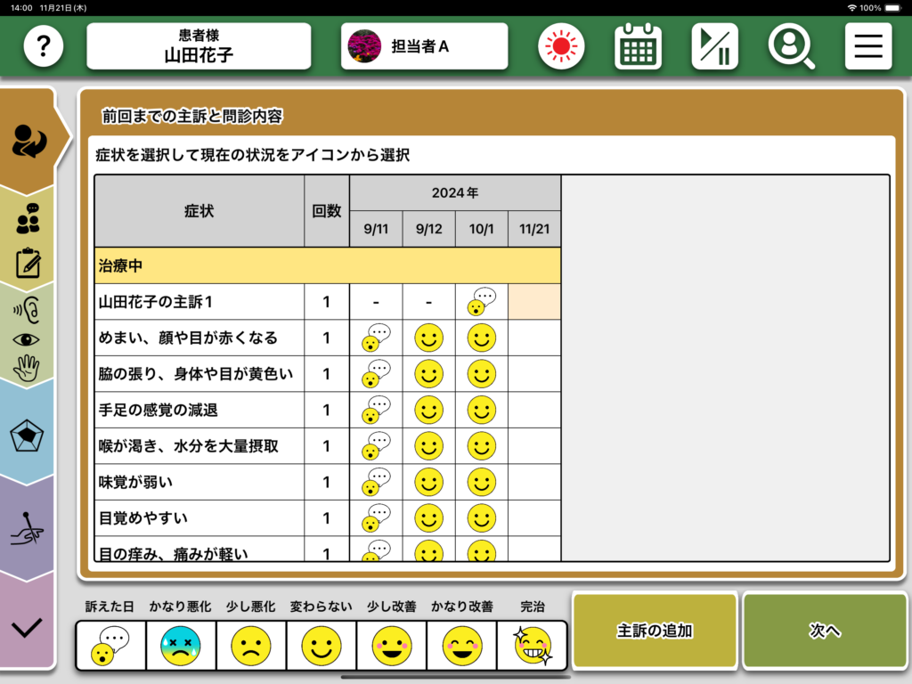Expand the checkmark tab at sidebar bottom
912x684 pixels.
[28, 627]
